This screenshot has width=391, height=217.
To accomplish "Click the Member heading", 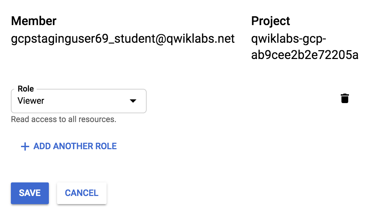I will 34,21.
